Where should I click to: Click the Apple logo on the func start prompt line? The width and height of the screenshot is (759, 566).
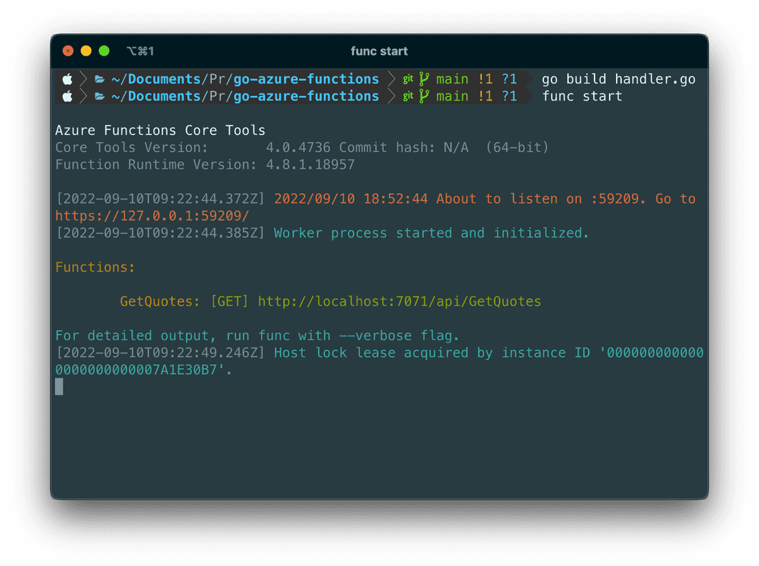[x=68, y=96]
